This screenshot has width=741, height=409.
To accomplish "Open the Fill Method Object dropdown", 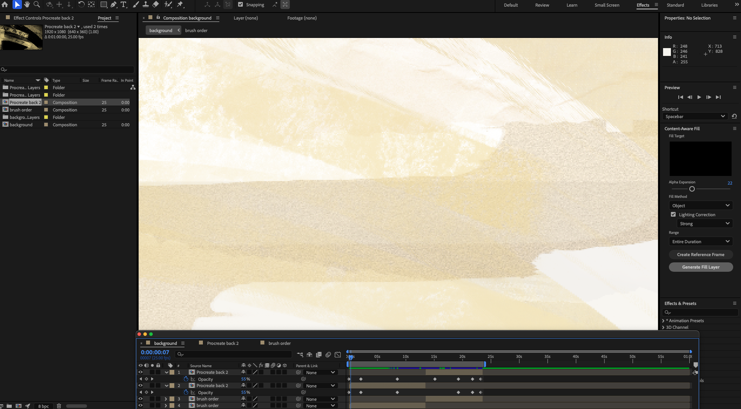I will point(701,206).
